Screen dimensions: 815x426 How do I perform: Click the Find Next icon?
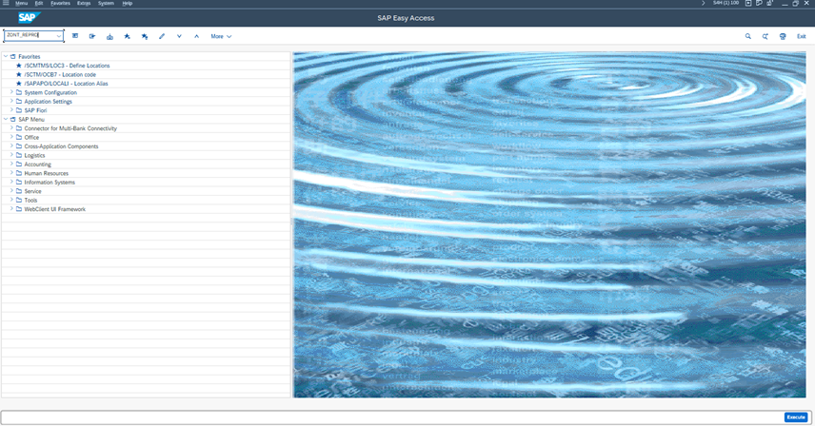(765, 36)
